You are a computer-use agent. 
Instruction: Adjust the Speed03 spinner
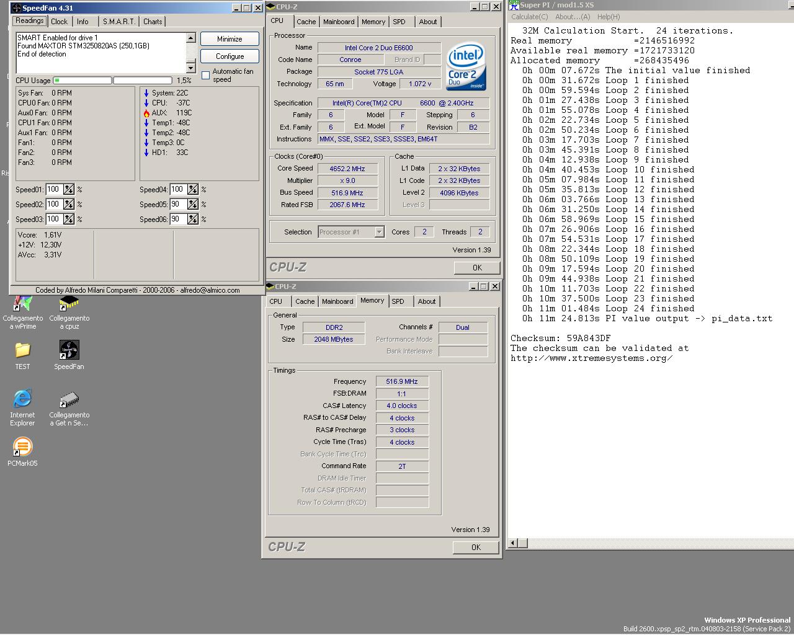(x=69, y=219)
